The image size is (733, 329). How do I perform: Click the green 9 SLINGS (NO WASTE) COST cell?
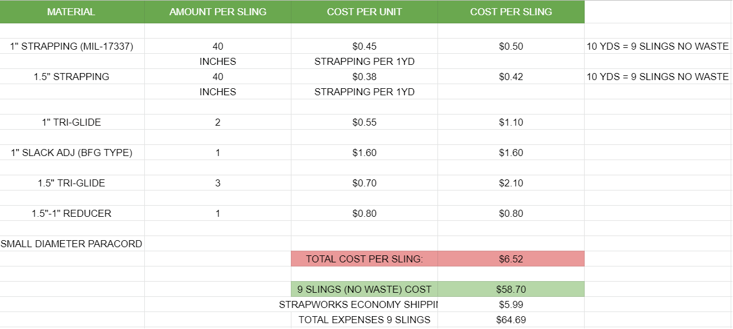364,289
